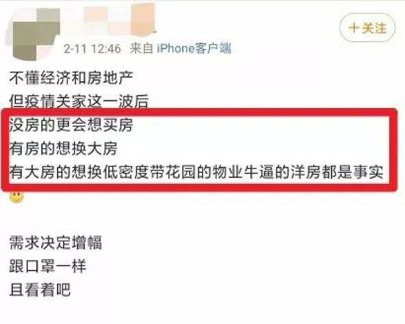Click the phrase 物业牛逼

coord(243,172)
